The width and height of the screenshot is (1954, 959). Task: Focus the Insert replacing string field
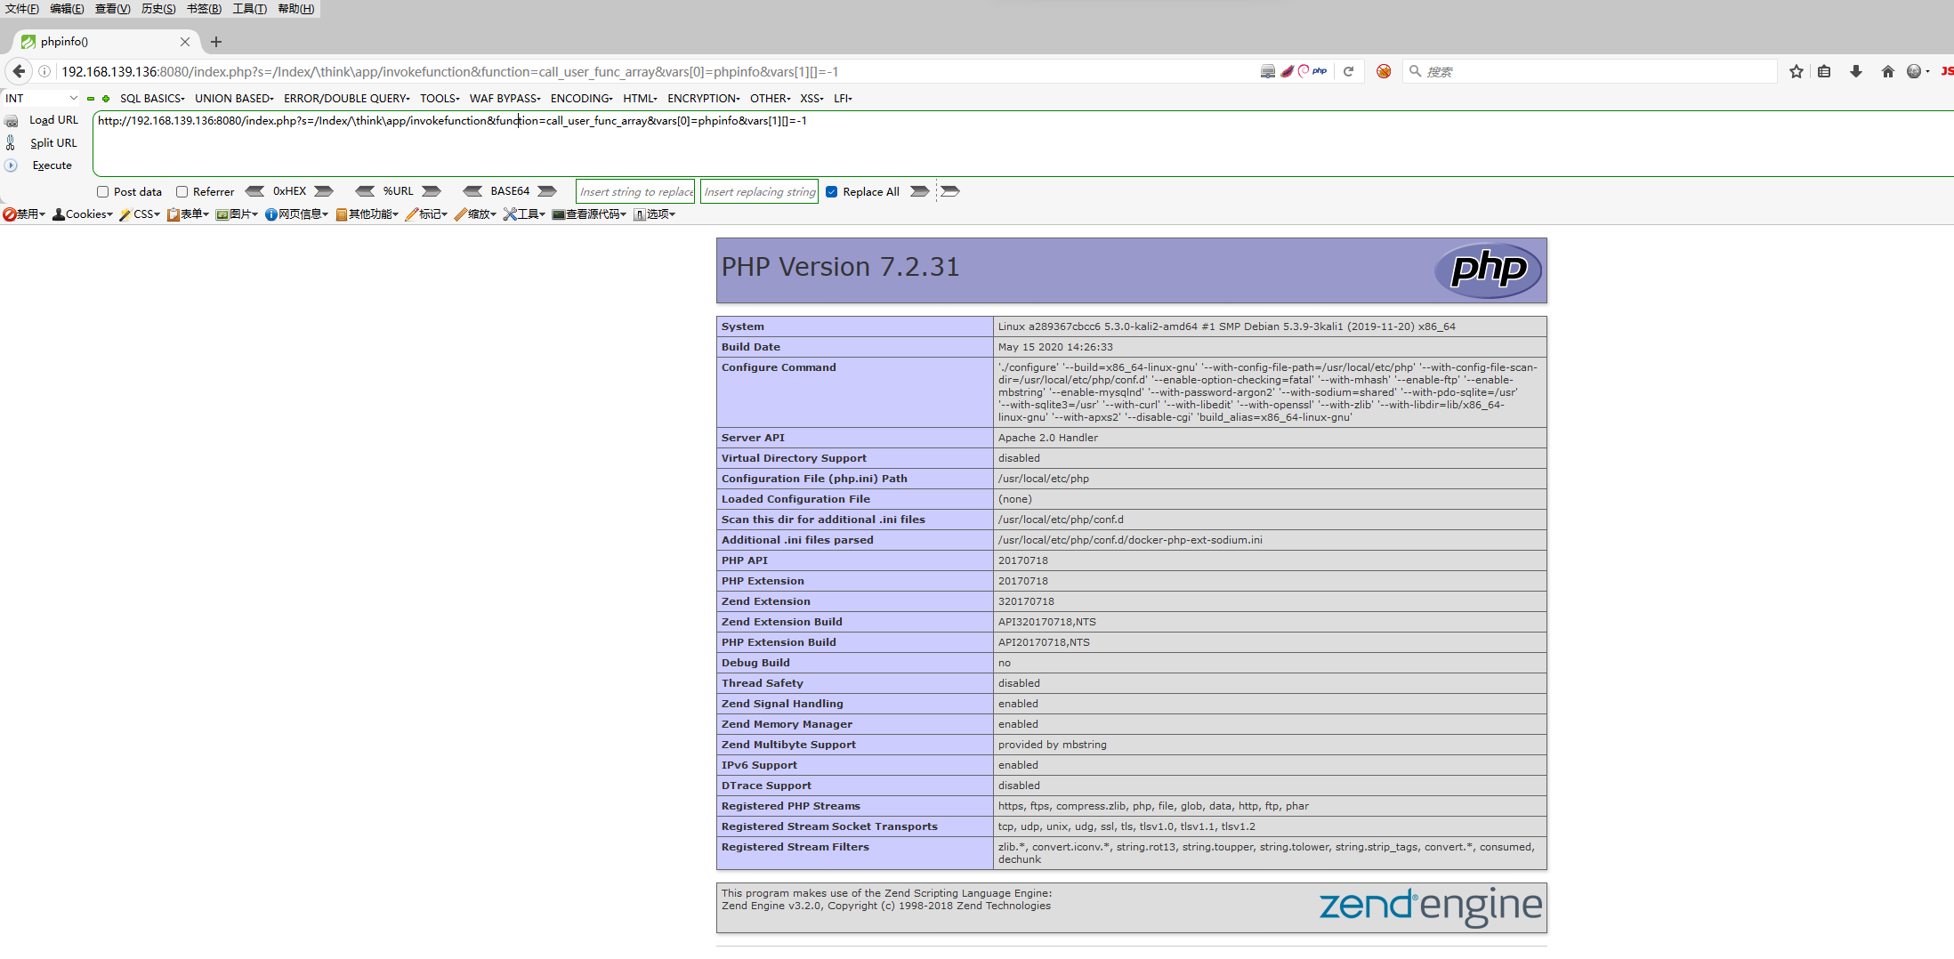pos(759,191)
